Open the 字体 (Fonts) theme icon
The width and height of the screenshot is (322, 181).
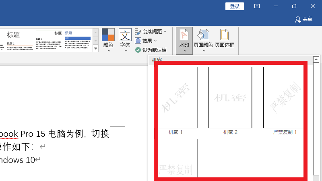point(125,35)
